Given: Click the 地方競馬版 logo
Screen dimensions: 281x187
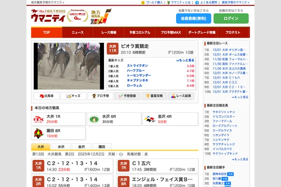Looking at the screenshot, I should [x=101, y=16].
